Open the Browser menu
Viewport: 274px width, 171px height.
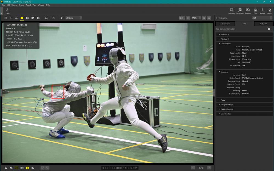tap(15, 5)
